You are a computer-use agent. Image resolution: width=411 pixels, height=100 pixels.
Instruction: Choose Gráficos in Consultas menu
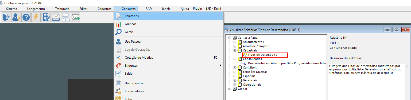(169, 24)
